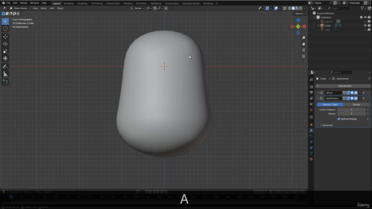The width and height of the screenshot is (372, 209).
Task: Remove the Mirror modifier with X
Action: (364, 93)
